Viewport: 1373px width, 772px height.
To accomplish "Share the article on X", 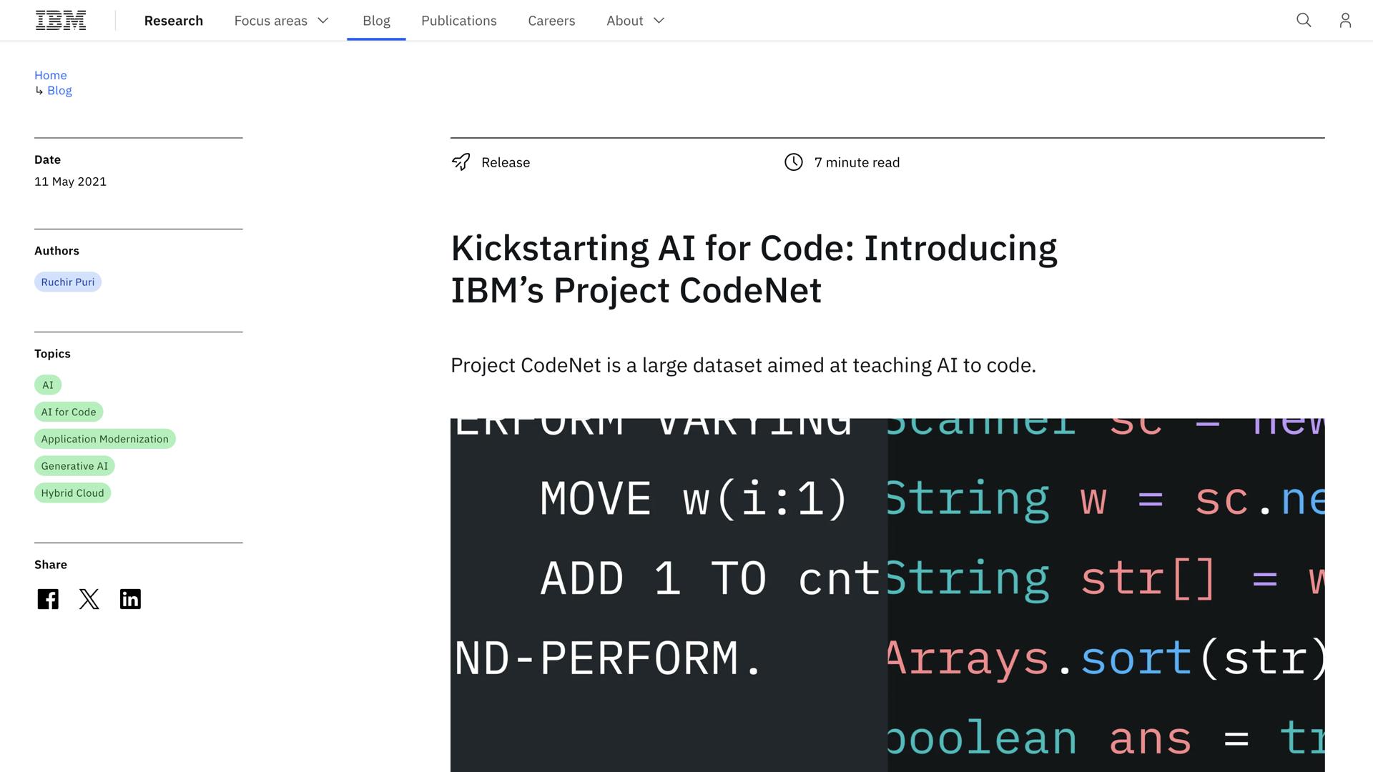I will click(89, 599).
